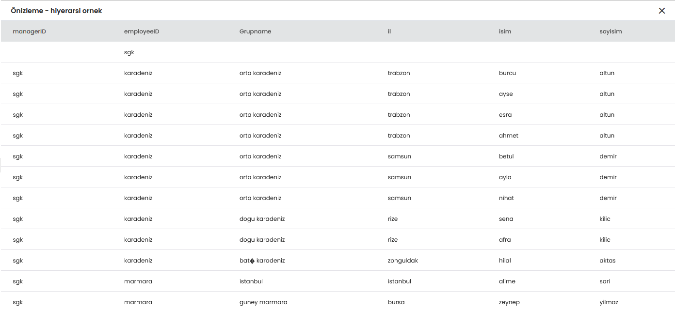
Task: Select the isim column header
Action: click(505, 31)
